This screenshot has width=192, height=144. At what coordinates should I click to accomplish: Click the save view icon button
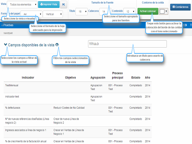63,4
